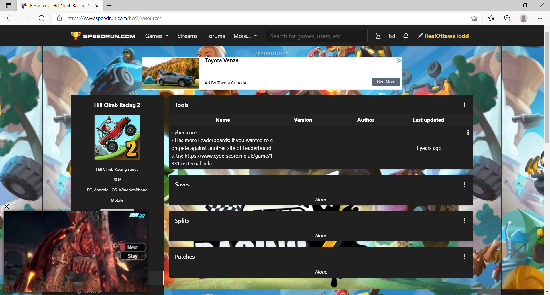Image resolution: width=550 pixels, height=295 pixels.
Task: Open the messages envelope icon
Action: [392, 36]
